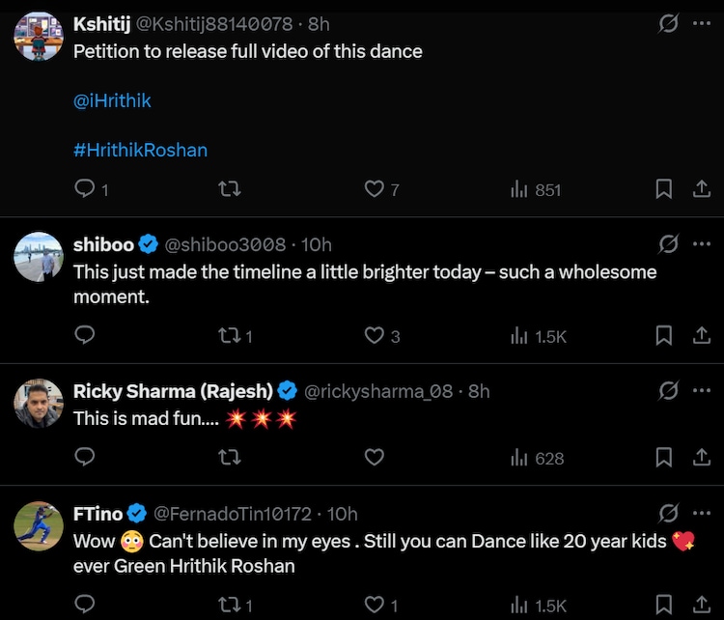This screenshot has width=724, height=620.
Task: Open @iHrithik mention link
Action: coord(112,100)
